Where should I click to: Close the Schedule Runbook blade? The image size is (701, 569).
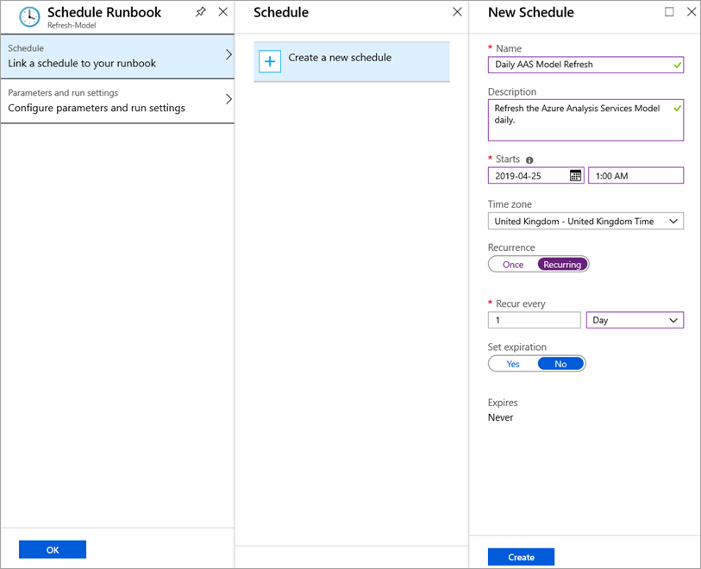pyautogui.click(x=223, y=12)
